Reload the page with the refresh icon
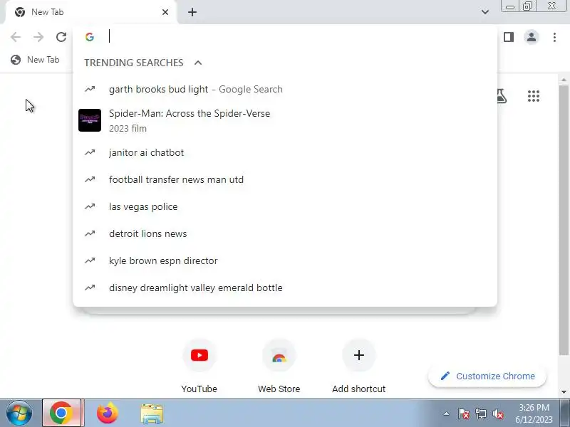The height and width of the screenshot is (427, 570). pos(61,37)
